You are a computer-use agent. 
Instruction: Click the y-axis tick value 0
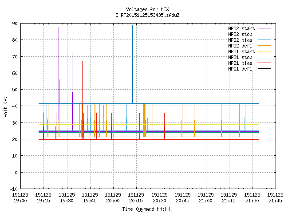point(16,173)
